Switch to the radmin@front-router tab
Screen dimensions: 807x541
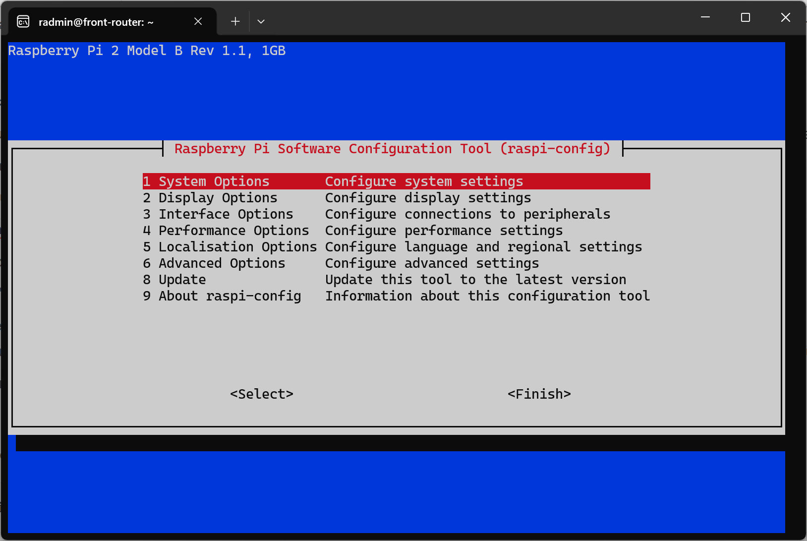pyautogui.click(x=96, y=22)
